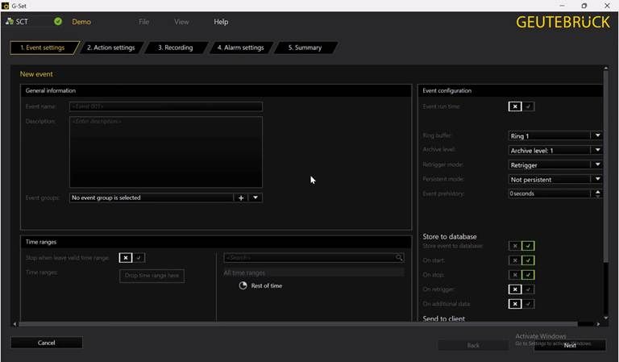
Task: Open the Event groups dropdown arrow
Action: [255, 198]
